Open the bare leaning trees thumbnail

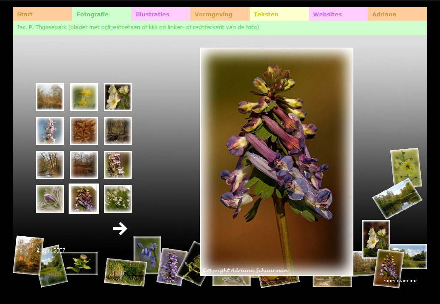tap(50, 165)
